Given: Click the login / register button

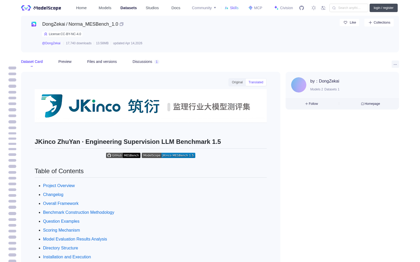Looking at the screenshot, I should pos(384,8).
